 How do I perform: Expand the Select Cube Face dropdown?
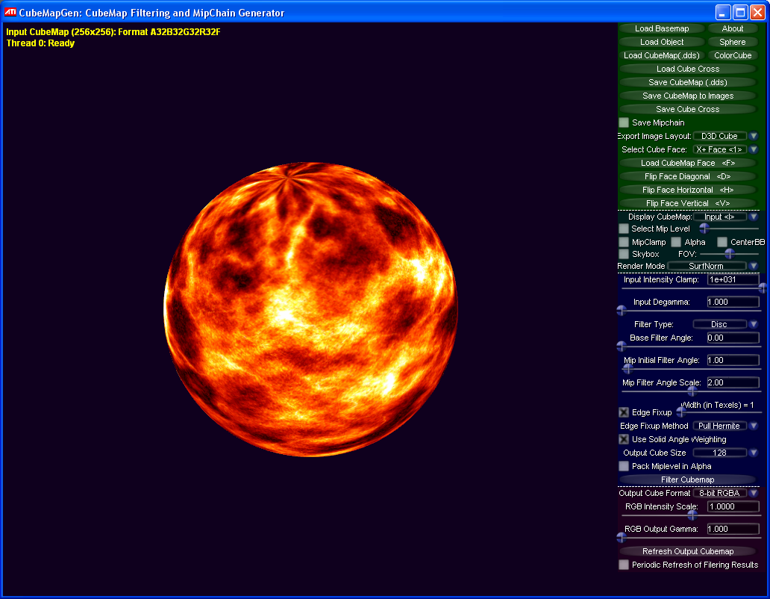click(x=754, y=149)
